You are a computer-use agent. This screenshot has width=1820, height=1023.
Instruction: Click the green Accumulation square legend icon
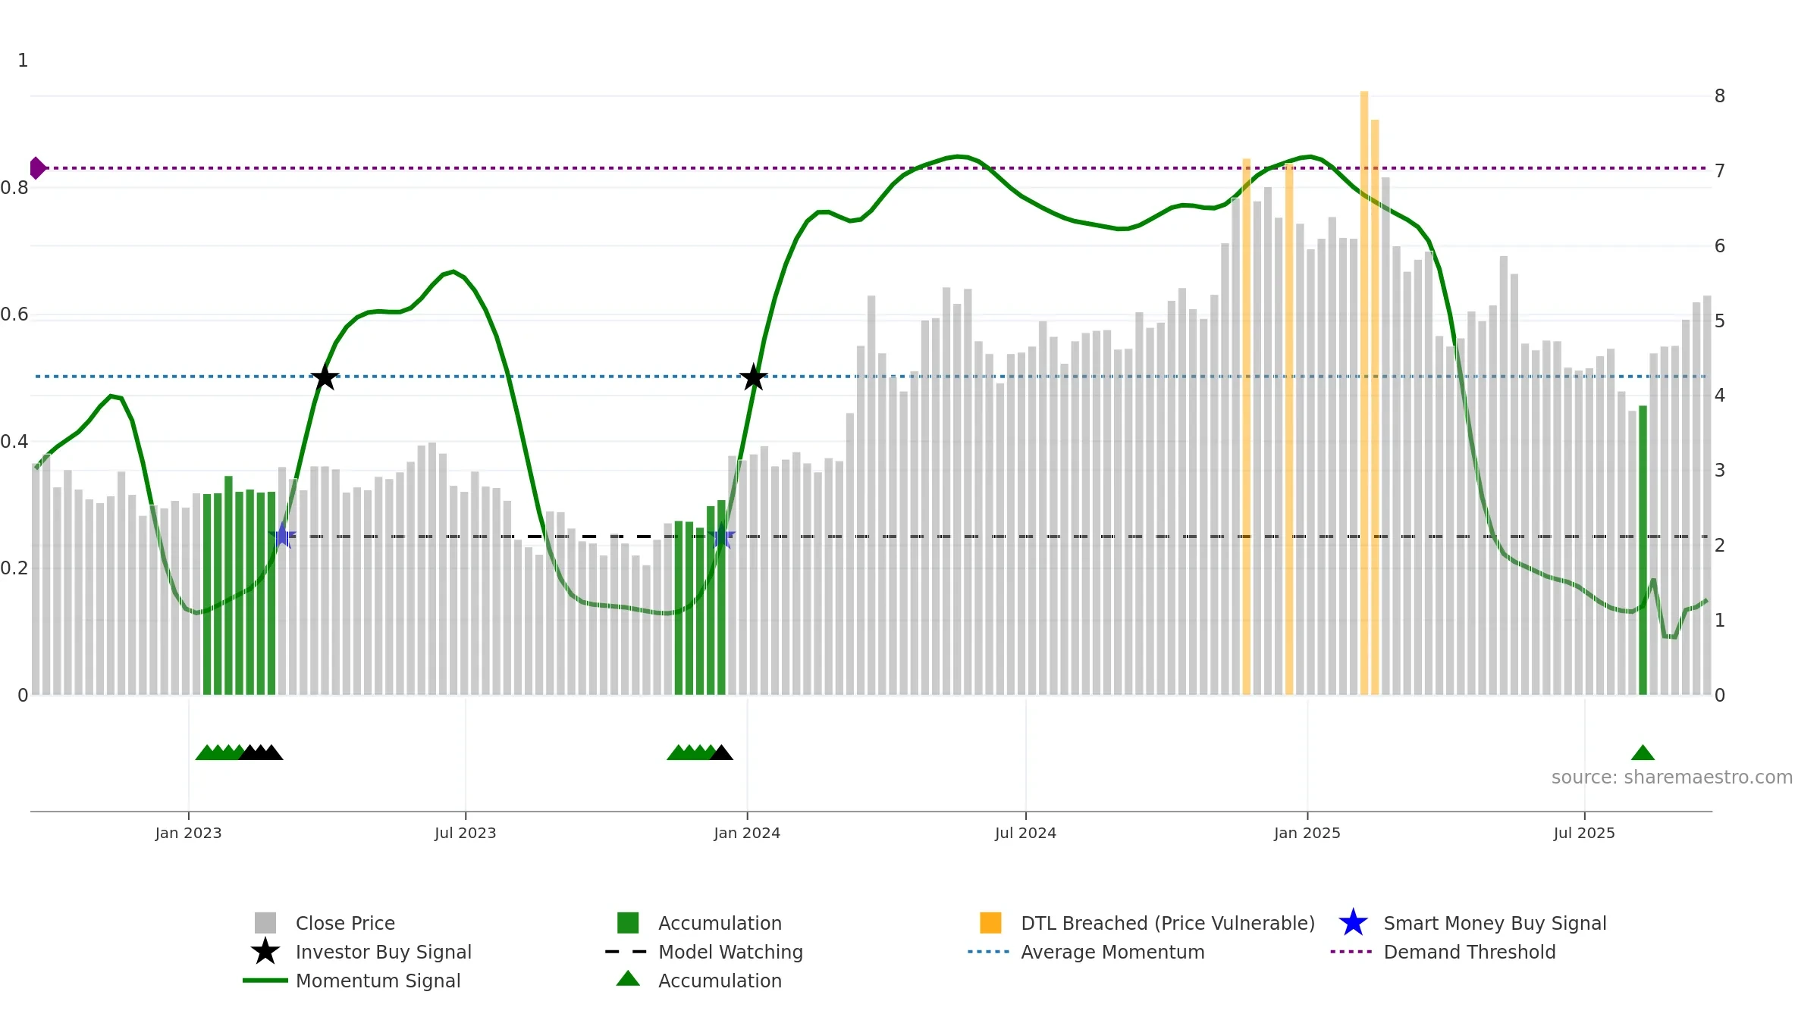click(628, 923)
